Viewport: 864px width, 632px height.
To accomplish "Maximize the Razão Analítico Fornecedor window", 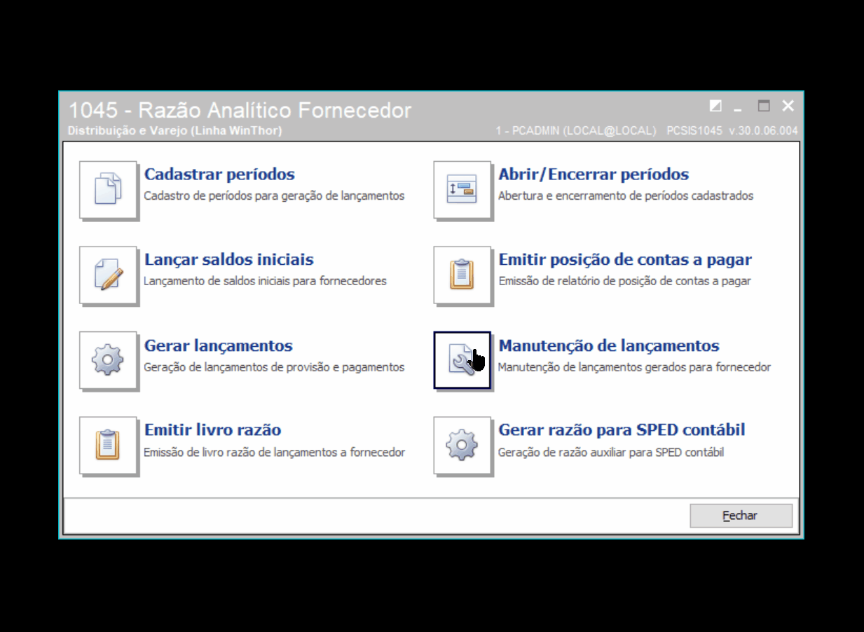I will tap(764, 106).
